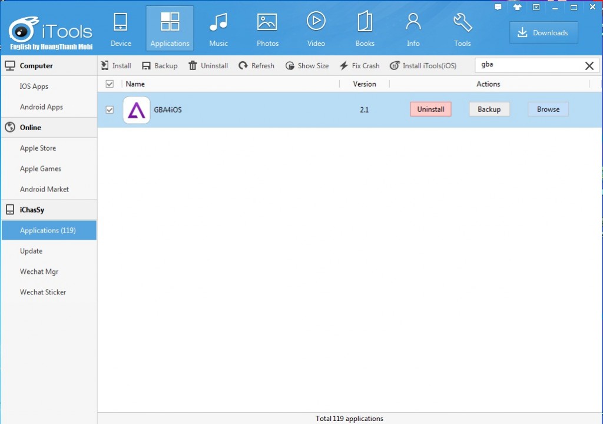Collapse the Online sidebar section

coord(49,127)
